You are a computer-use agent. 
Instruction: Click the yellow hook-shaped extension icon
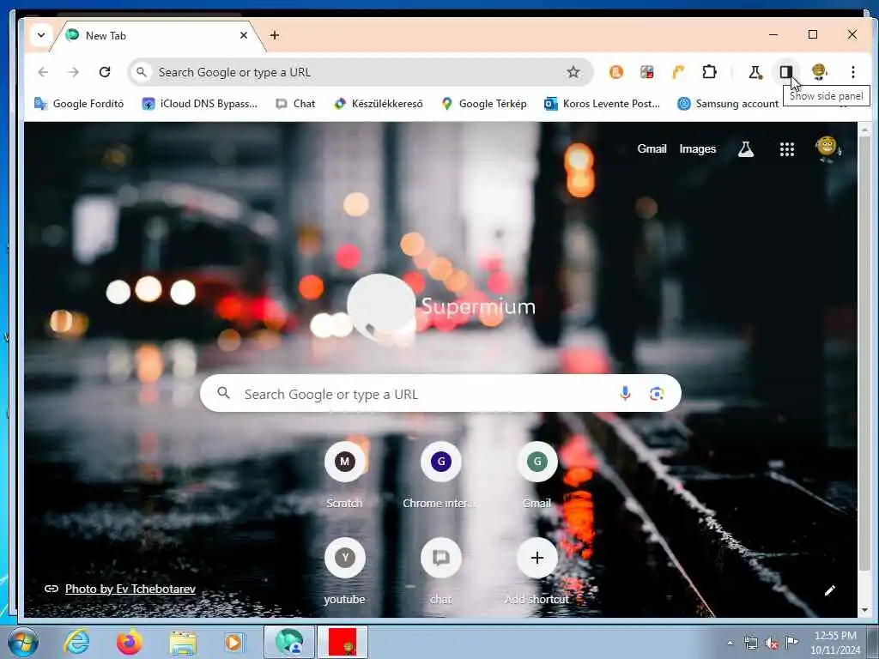pos(678,72)
